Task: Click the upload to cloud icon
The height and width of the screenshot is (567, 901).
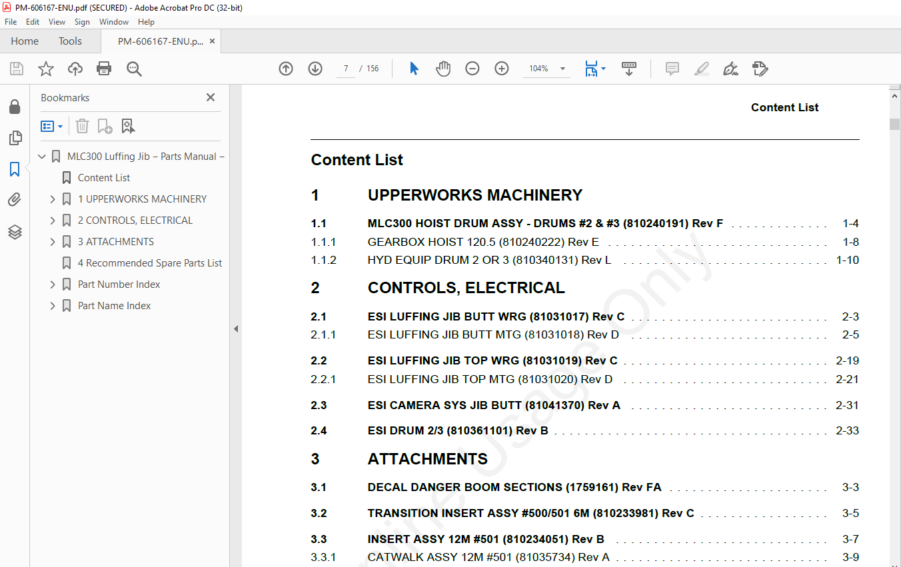Action: 75,69
